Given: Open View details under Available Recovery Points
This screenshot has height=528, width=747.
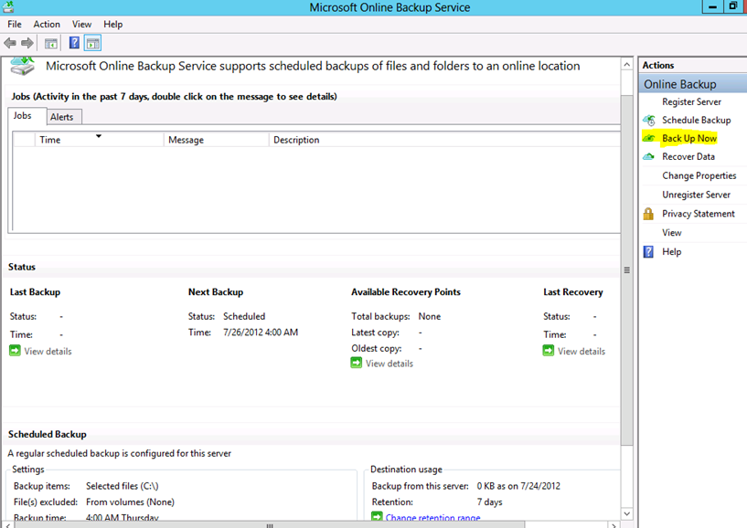Looking at the screenshot, I should pyautogui.click(x=390, y=364).
